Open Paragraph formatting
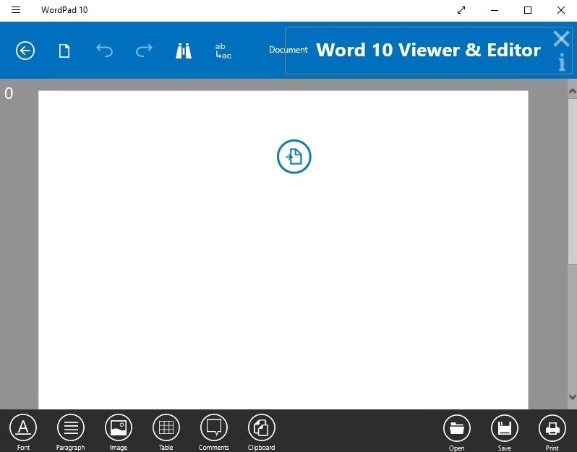This screenshot has width=577, height=452. click(x=71, y=433)
